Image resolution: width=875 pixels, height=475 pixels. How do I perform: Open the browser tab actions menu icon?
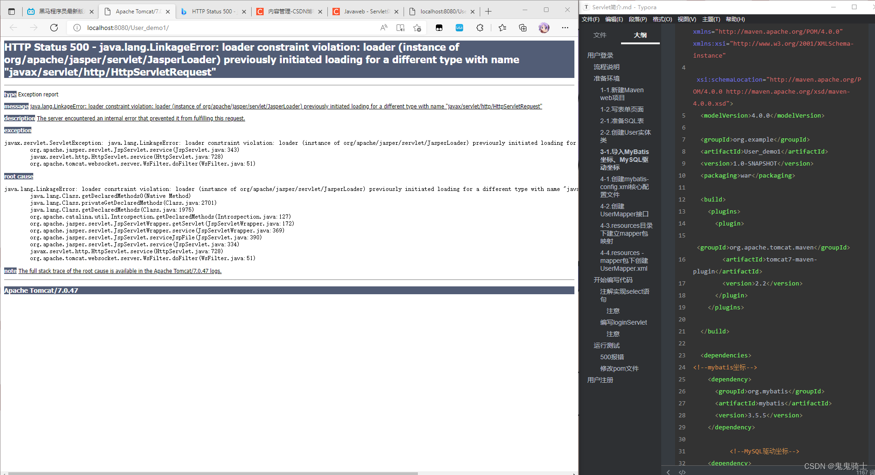pos(12,12)
